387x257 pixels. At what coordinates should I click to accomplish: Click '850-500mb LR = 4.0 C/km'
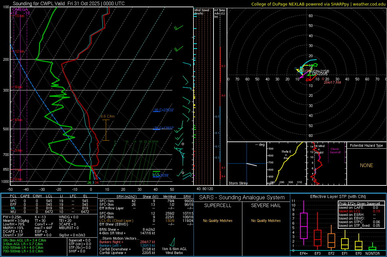[x=23, y=247]
